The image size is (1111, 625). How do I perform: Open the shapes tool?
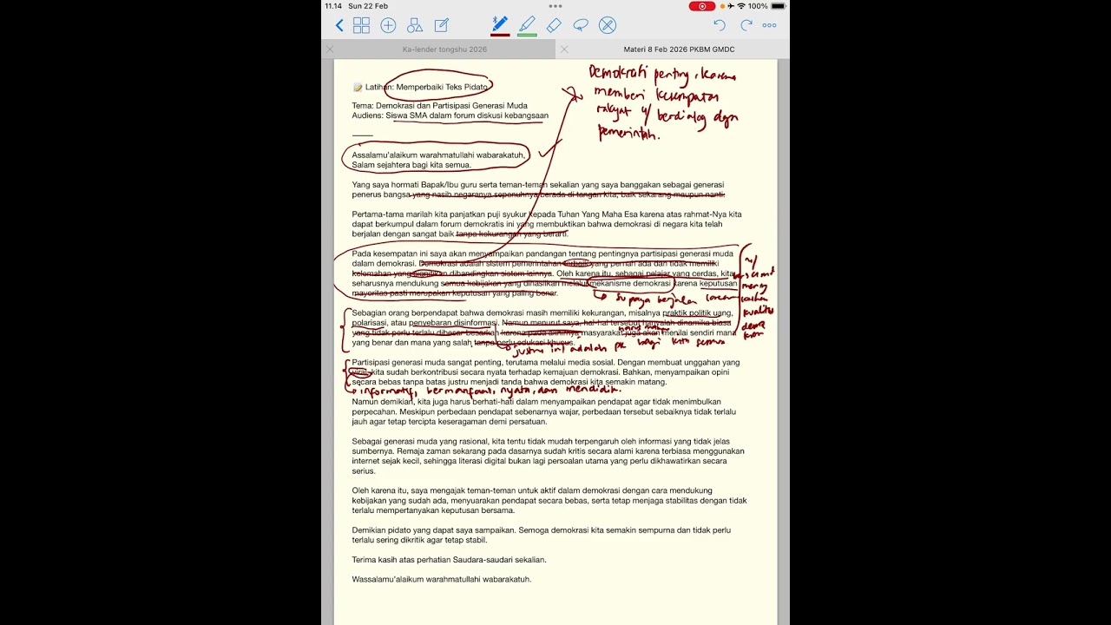(415, 25)
